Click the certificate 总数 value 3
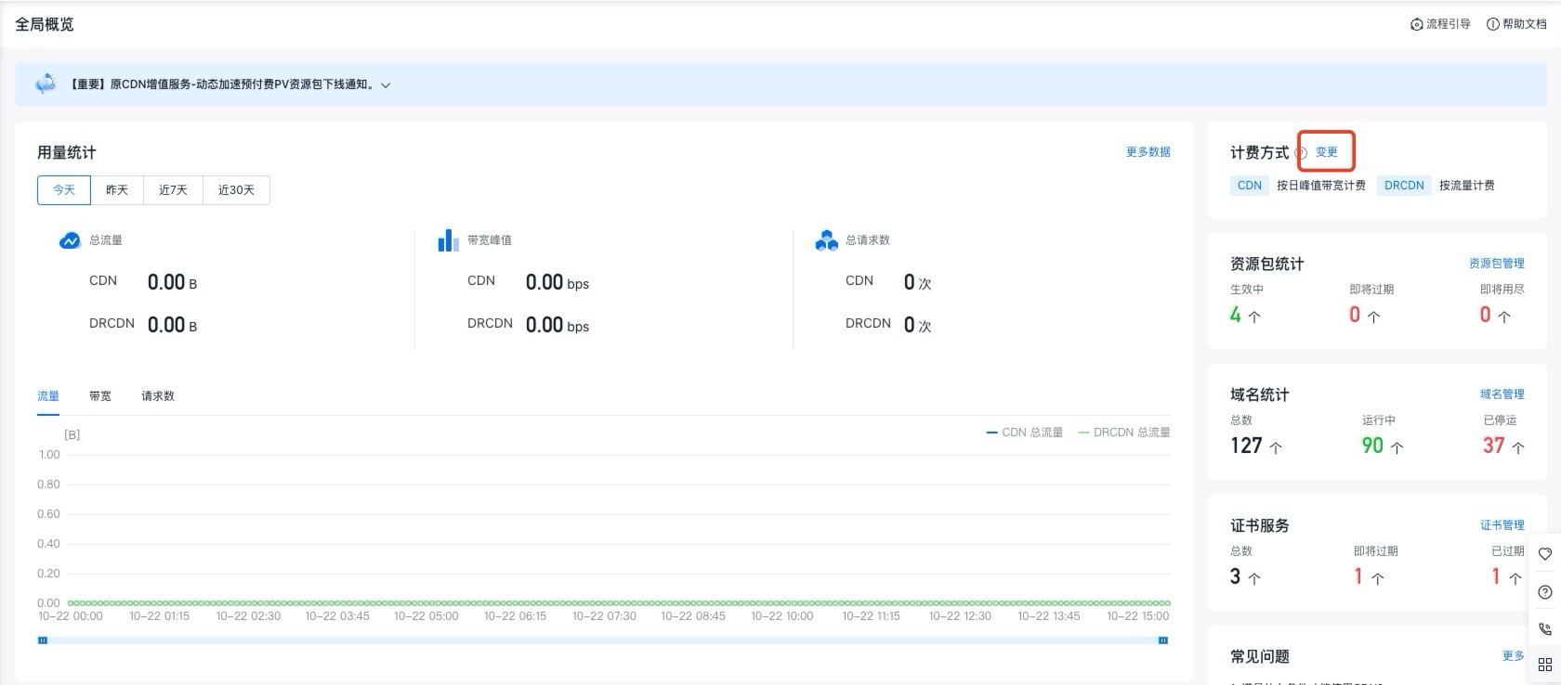 tap(1236, 577)
